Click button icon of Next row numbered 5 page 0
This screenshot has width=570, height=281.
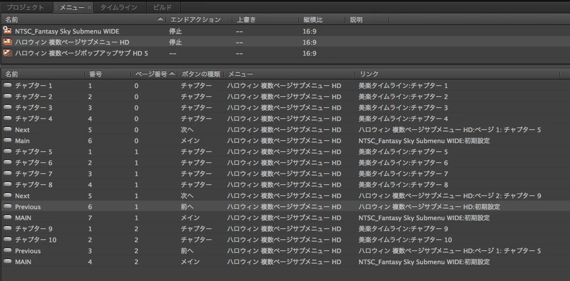pos(8,129)
